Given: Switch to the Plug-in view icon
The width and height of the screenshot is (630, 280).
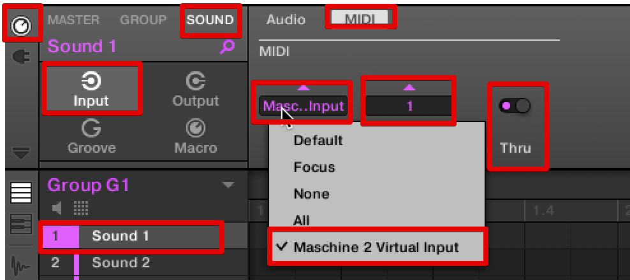Looking at the screenshot, I should [x=21, y=57].
